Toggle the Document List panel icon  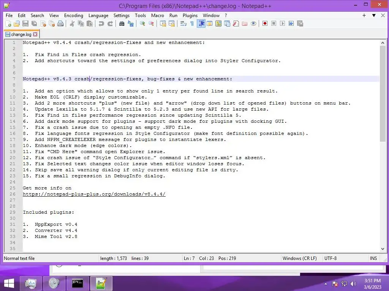pos(227,23)
